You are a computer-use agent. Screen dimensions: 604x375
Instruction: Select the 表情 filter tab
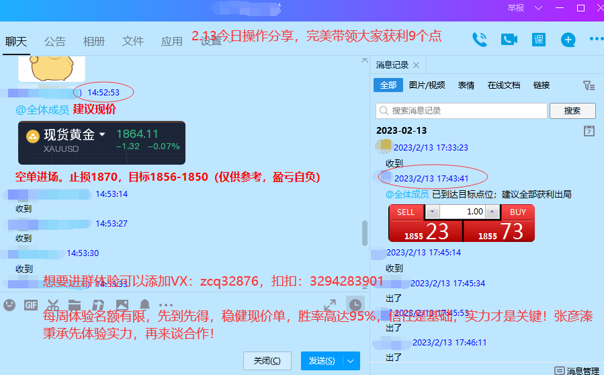(466, 85)
